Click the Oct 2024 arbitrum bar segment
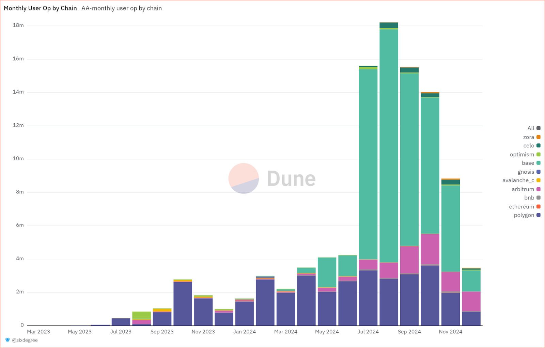This screenshot has height=348, width=545. coord(430,249)
